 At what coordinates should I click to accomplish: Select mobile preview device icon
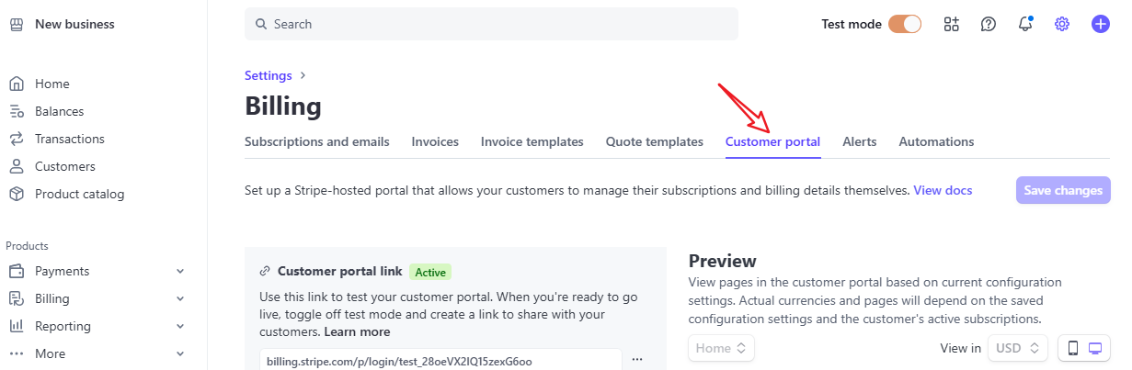coord(1072,348)
